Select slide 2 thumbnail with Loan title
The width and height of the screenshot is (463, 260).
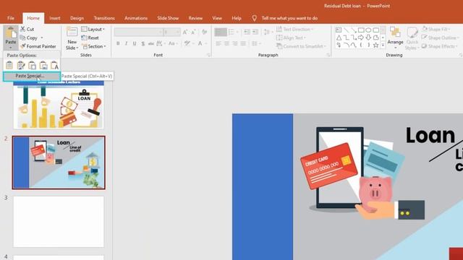59,162
